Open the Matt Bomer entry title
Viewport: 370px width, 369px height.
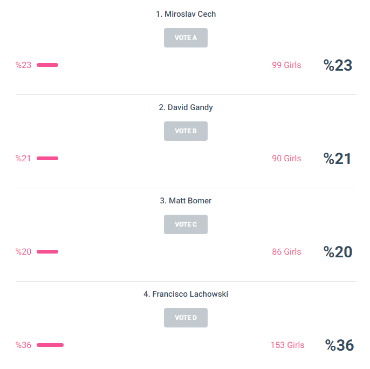point(186,201)
